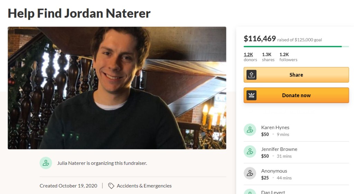This screenshot has width=354, height=194.
Task: Click Dan Levert's partially visible avatar
Action: [250, 192]
